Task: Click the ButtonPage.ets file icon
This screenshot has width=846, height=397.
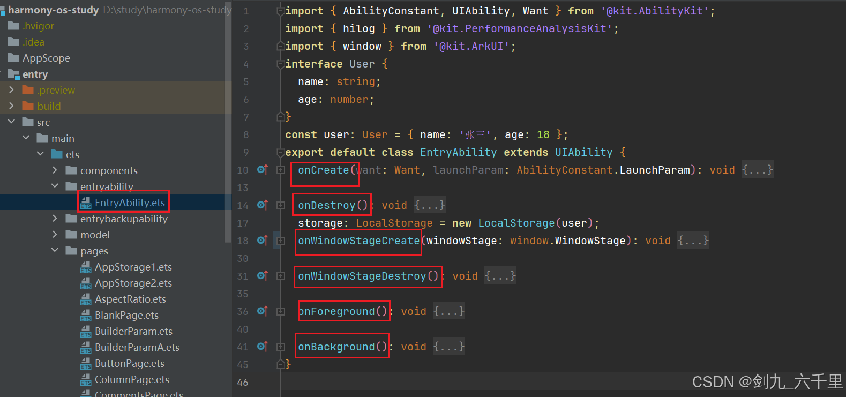Action: coord(86,364)
